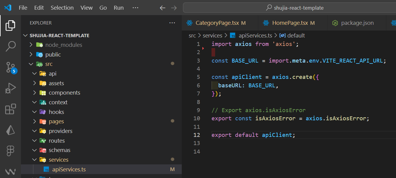Open the Go menu
Image resolution: width=396 pixels, height=178 pixels.
[x=103, y=8]
